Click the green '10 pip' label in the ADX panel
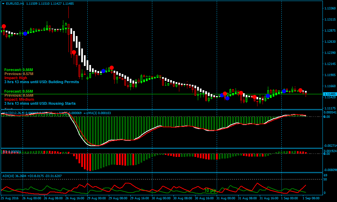337x202 pixels. pyautogui.click(x=210, y=191)
